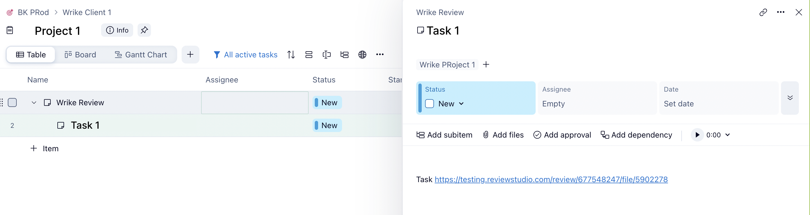Screen dimensions: 810x215
Task: Open the sort tasks icon
Action: coord(291,55)
